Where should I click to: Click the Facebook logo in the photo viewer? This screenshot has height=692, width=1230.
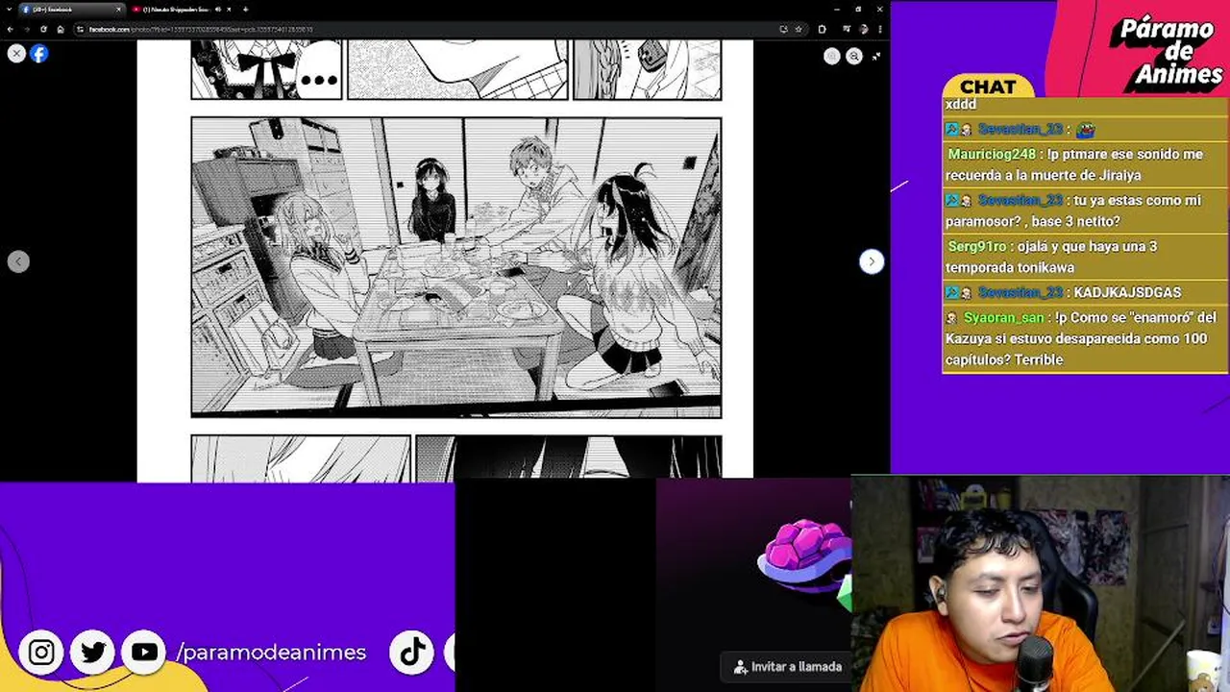click(39, 54)
